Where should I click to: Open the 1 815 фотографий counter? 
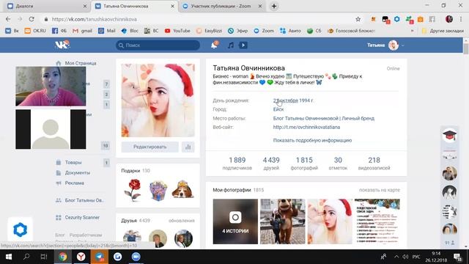304,164
